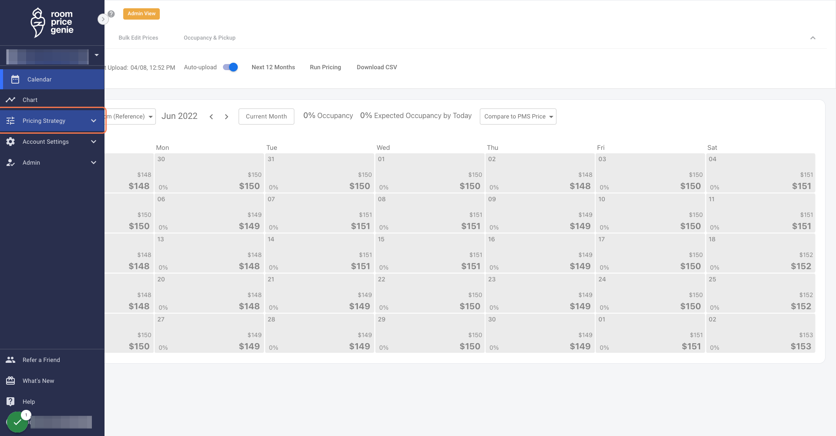Toggle the Auto-upload switch

[x=230, y=67]
